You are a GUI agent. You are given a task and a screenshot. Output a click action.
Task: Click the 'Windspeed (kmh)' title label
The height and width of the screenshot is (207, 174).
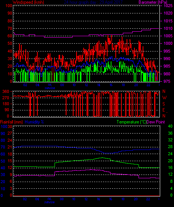pos(28,2)
